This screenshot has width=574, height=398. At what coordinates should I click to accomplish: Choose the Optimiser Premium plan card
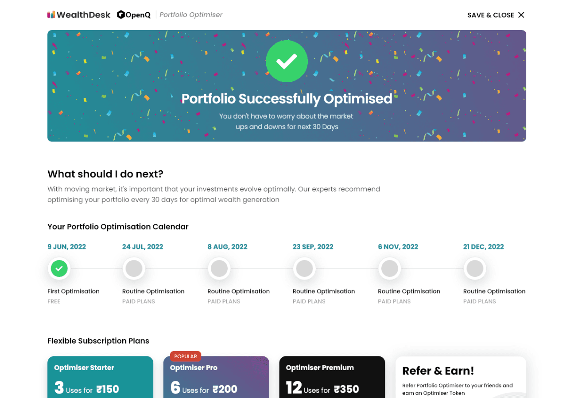coord(332,377)
